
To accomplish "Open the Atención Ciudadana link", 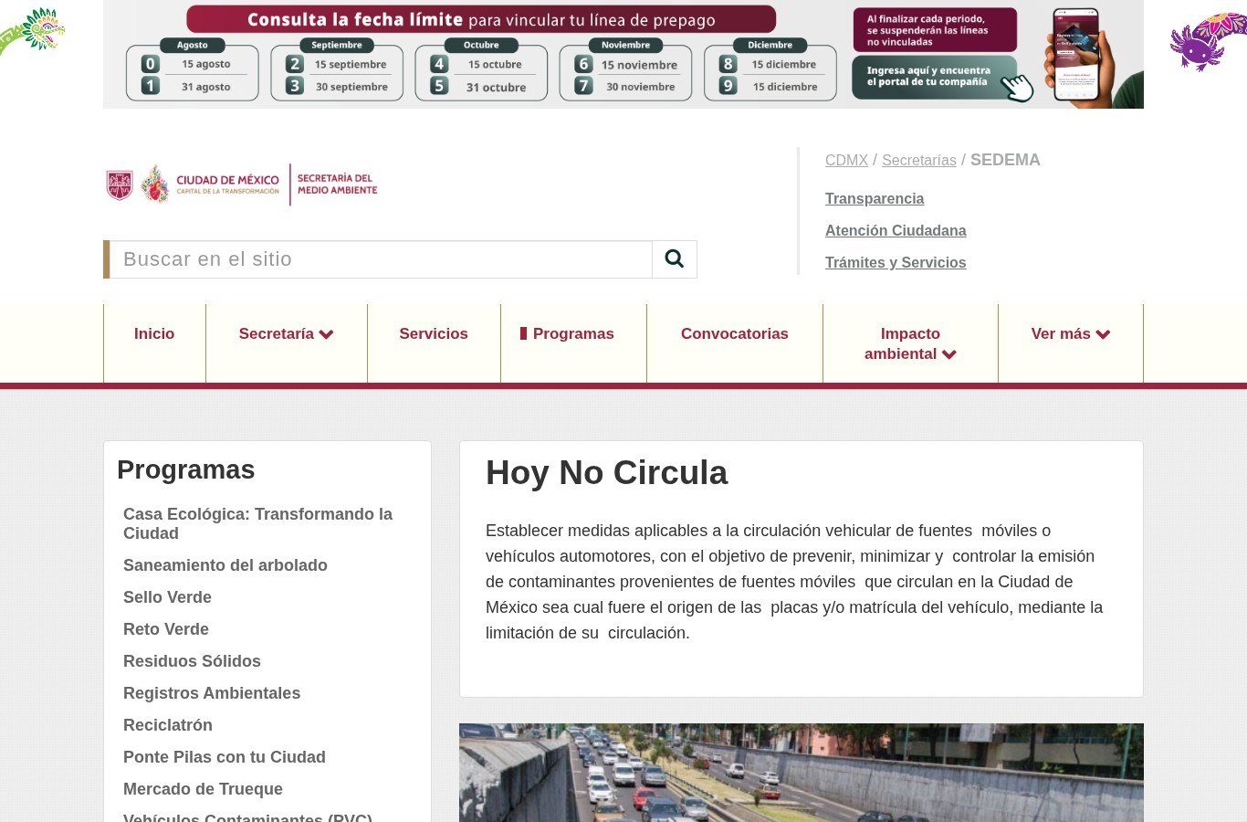I will click(x=896, y=231).
